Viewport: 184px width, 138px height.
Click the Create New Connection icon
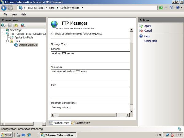(x=3, y=25)
